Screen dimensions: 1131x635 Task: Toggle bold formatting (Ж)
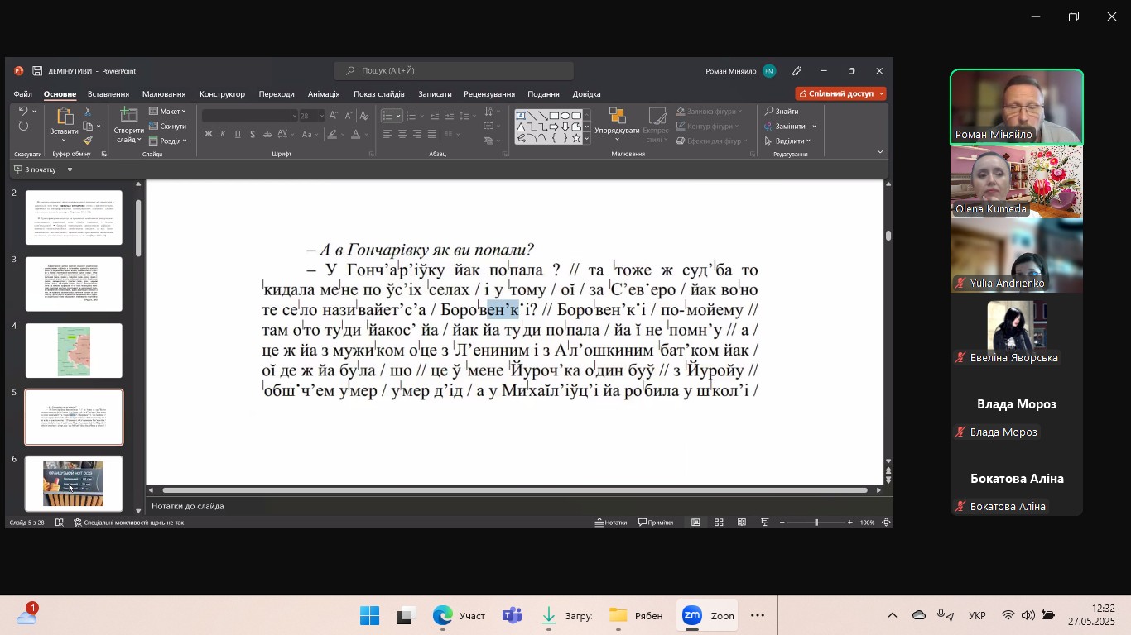click(209, 134)
